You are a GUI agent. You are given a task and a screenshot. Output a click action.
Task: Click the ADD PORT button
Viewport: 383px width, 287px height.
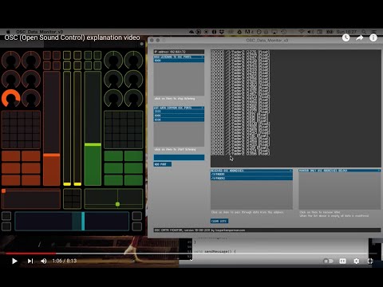[x=163, y=164]
